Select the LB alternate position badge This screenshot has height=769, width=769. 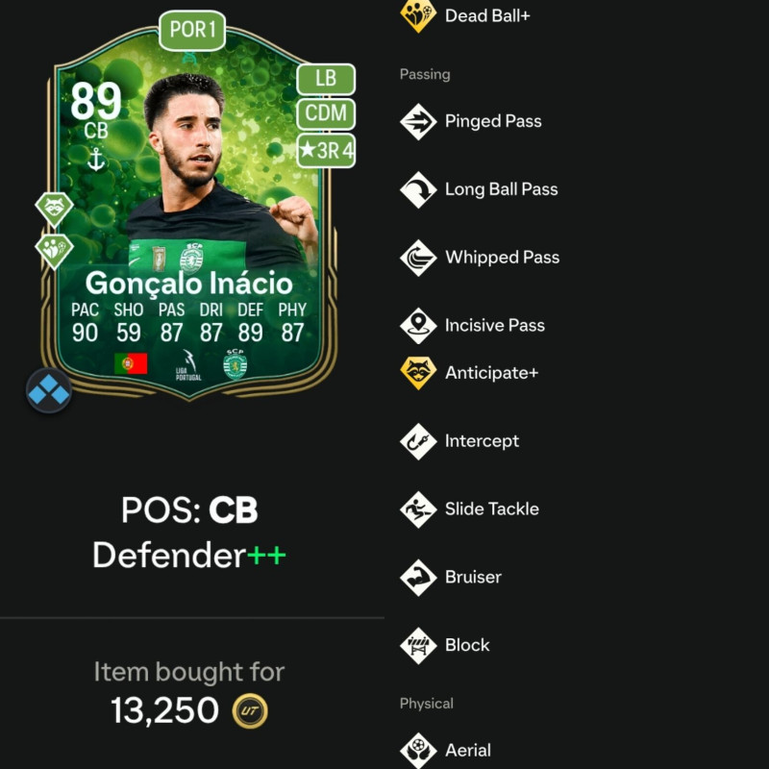(x=326, y=79)
